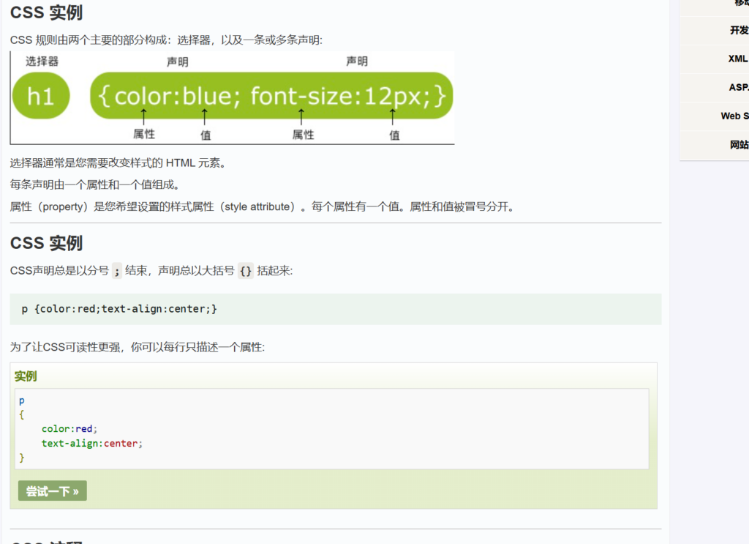
Task: Click the green declaration block in diagram
Action: pyautogui.click(x=271, y=96)
